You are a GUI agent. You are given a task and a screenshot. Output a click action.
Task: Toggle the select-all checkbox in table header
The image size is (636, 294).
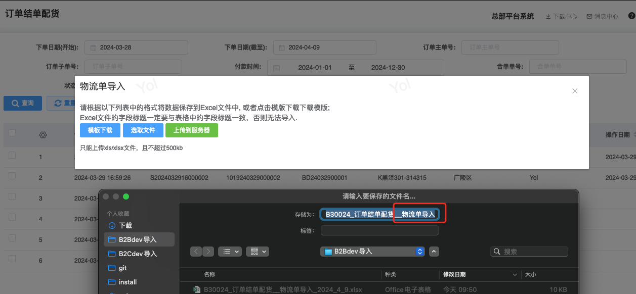[12, 133]
